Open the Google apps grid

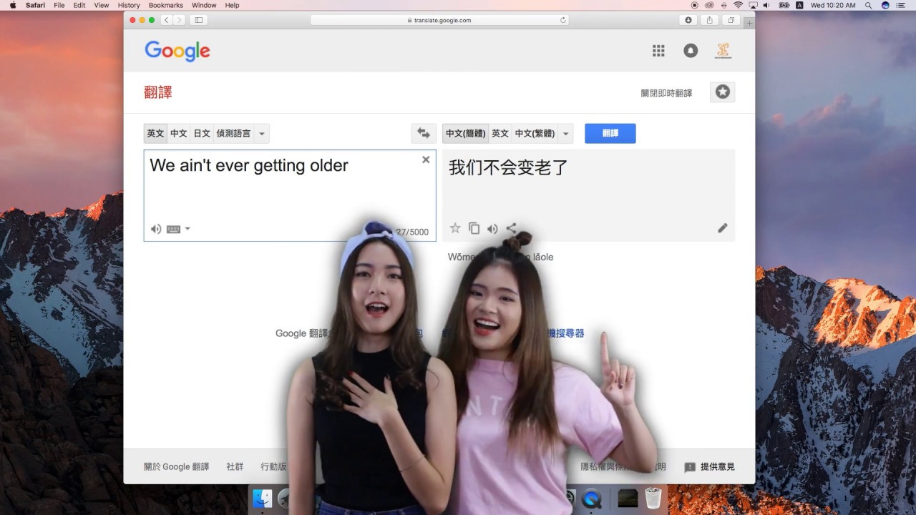click(x=658, y=50)
